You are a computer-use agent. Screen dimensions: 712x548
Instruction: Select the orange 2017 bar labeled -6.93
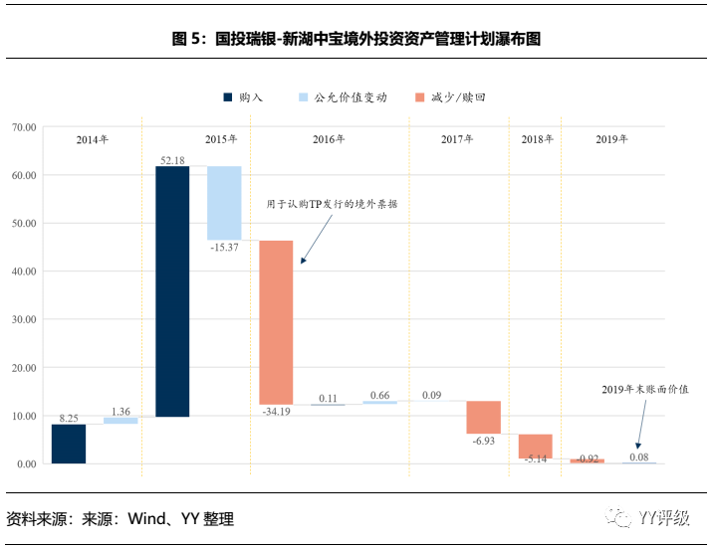pyautogui.click(x=483, y=417)
